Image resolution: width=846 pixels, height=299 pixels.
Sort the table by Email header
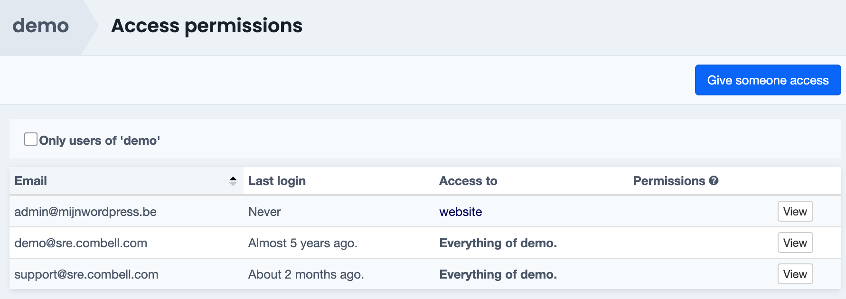pyautogui.click(x=31, y=181)
